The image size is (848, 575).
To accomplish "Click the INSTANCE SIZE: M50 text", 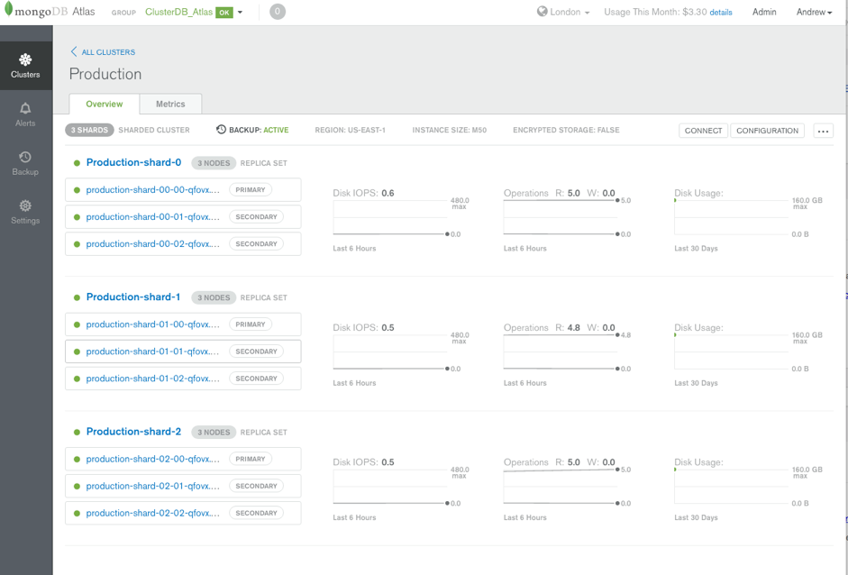I will (x=450, y=130).
